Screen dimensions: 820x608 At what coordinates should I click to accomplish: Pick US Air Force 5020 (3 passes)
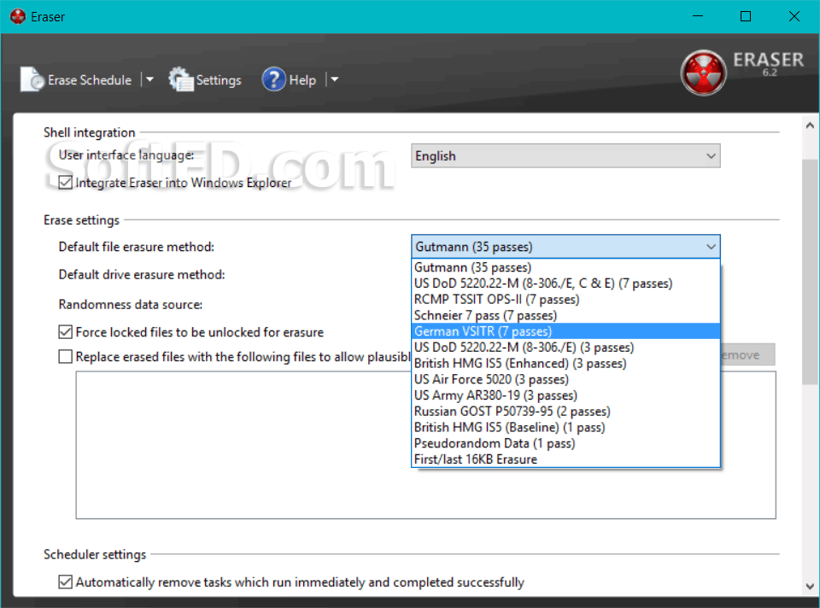[x=565, y=379]
